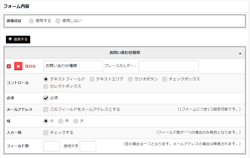Click the フォーム内容 heading
Screen dimensions: 250x158
click(16, 6)
